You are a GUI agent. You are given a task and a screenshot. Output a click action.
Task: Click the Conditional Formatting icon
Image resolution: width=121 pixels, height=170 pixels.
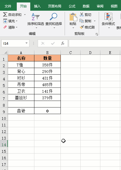[108, 17]
